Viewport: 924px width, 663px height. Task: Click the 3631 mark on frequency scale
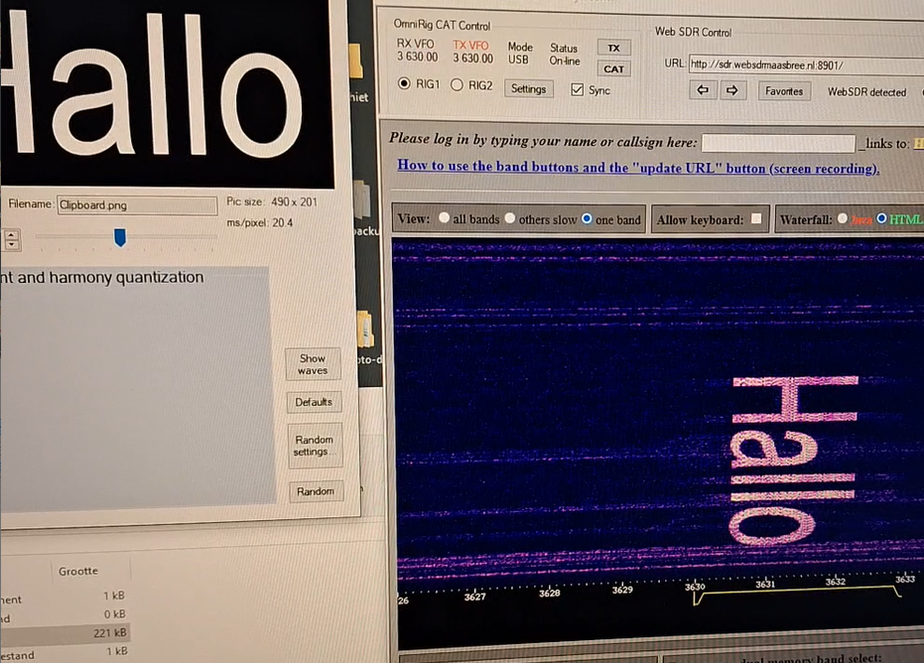[765, 584]
